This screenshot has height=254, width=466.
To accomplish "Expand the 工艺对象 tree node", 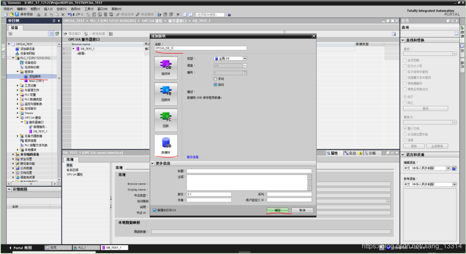I will pyautogui.click(x=18, y=86).
